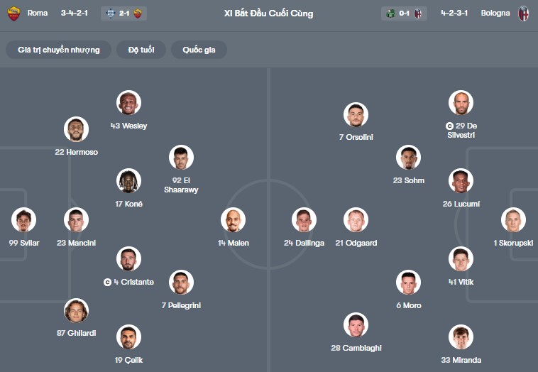Click Orsolini's avatar in the Bologna lineup

coord(356,115)
